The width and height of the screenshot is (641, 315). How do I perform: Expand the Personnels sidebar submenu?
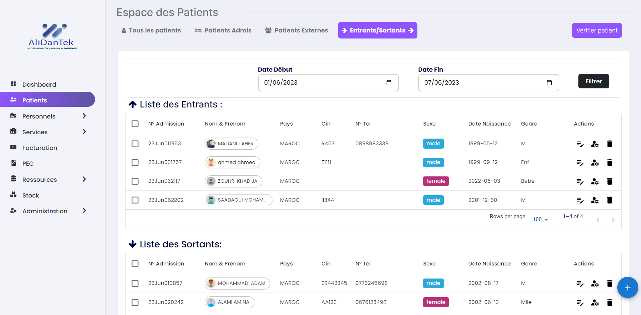pos(84,116)
